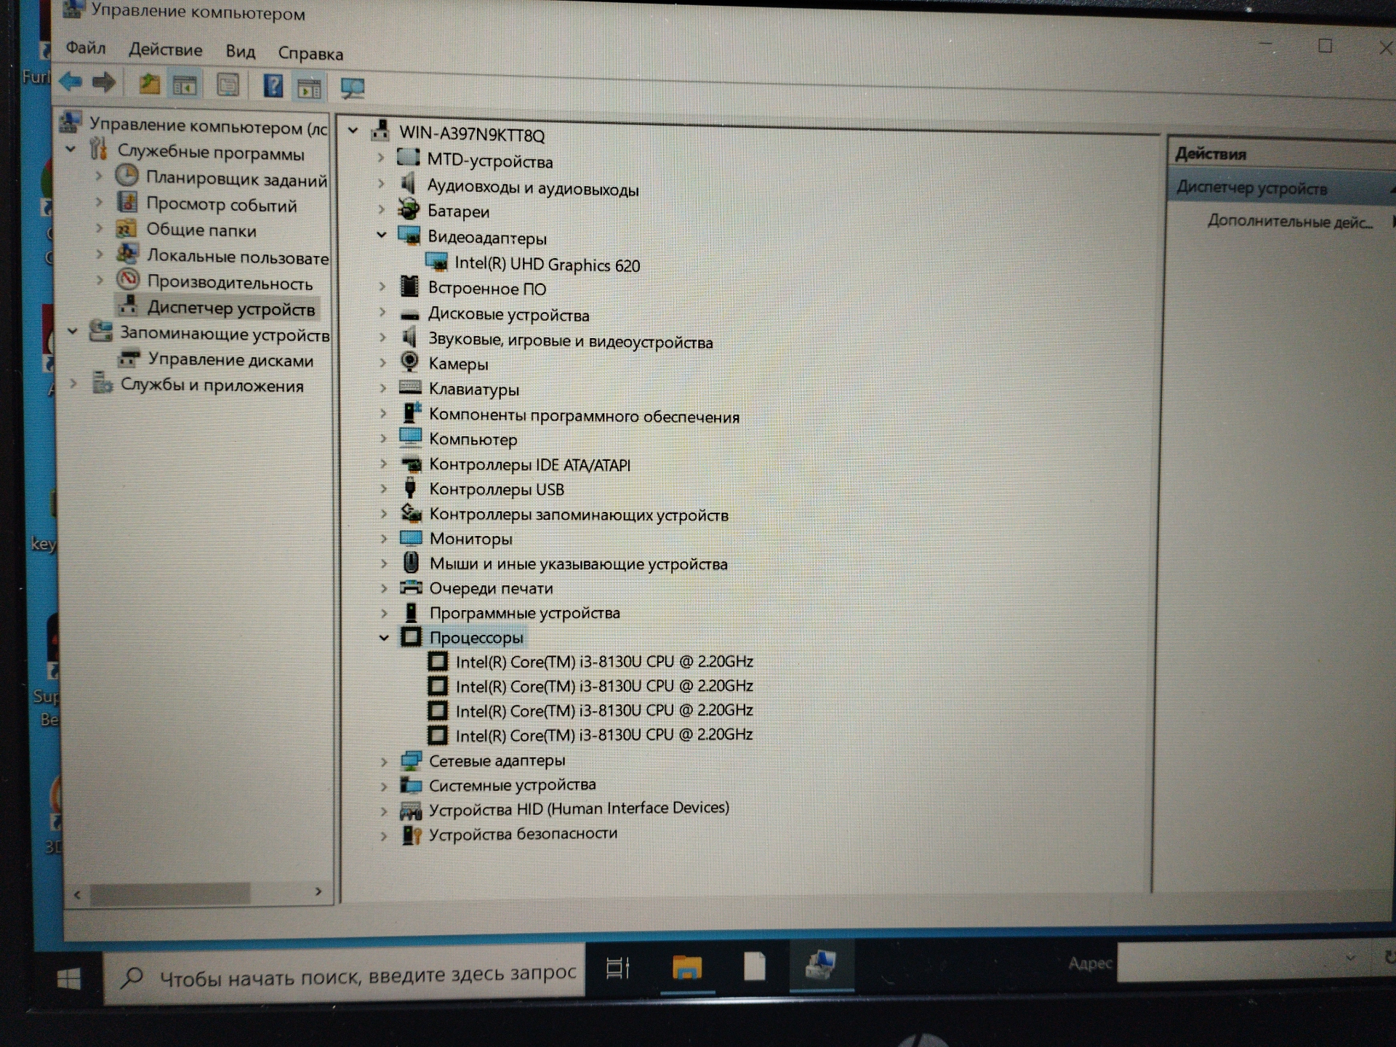Select the first i3-8130U CPU entry
This screenshot has height=1047, width=1396.
click(x=603, y=662)
